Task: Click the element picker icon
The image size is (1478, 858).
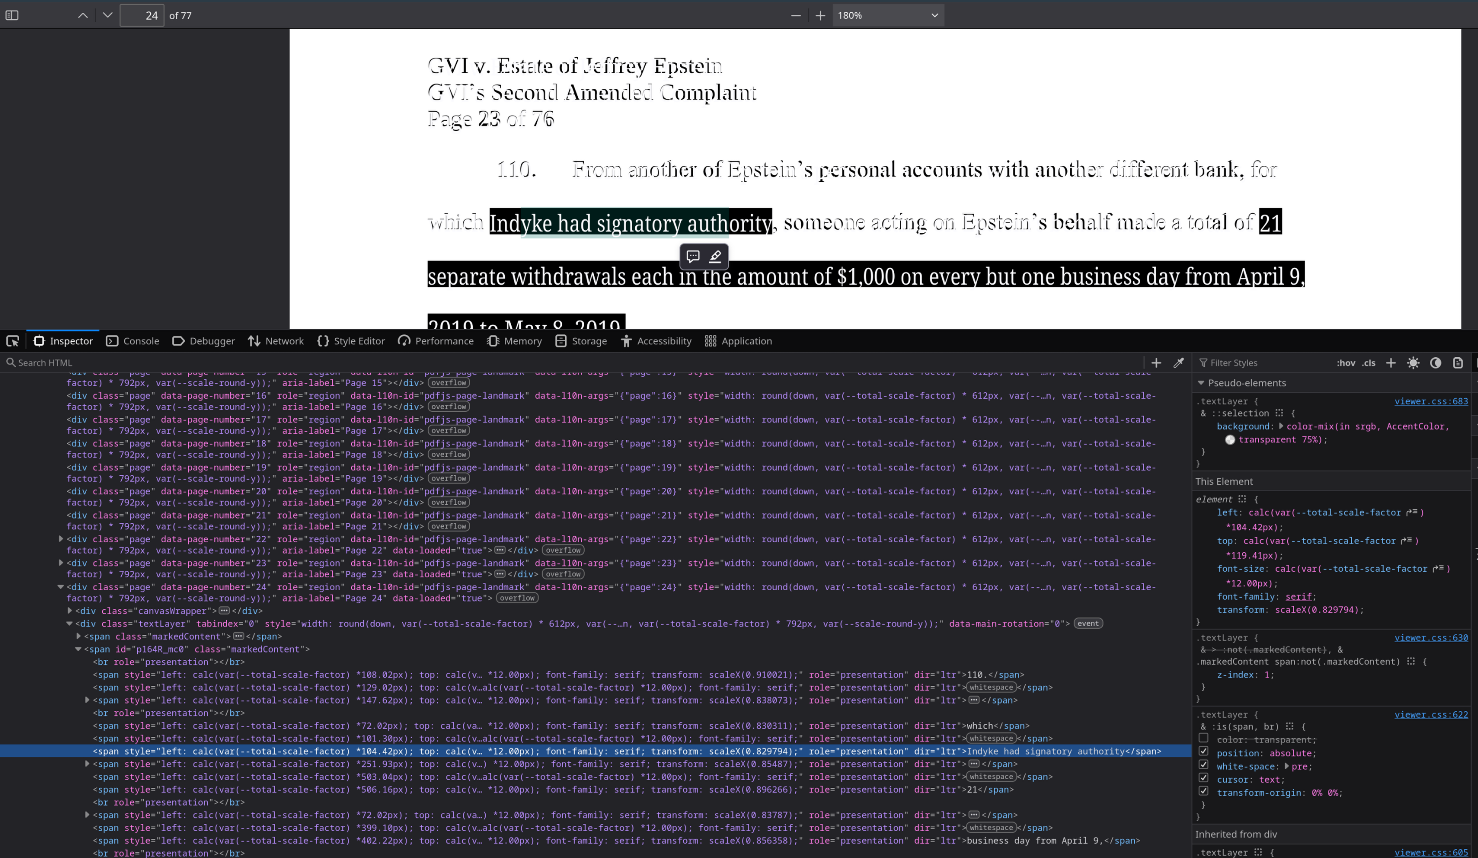Action: pos(12,341)
